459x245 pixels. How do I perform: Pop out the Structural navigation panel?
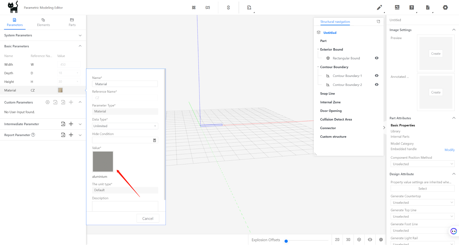point(378,22)
